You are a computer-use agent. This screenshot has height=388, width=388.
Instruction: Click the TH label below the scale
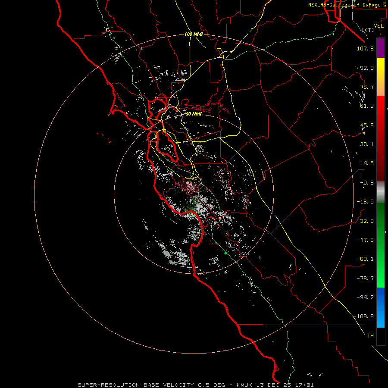[x=370, y=336]
